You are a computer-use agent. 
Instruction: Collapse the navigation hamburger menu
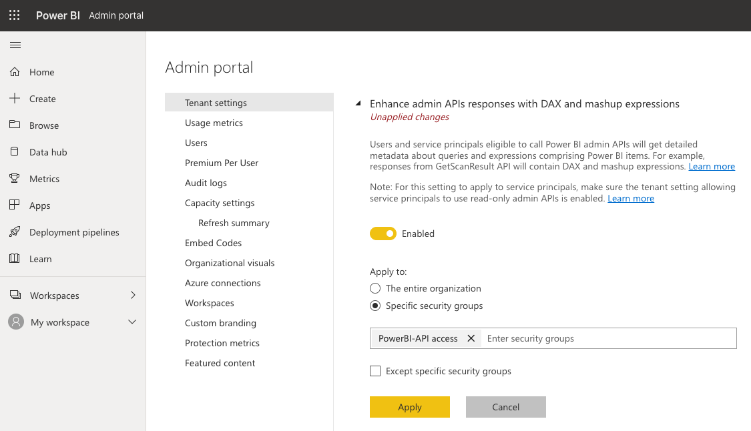(x=15, y=45)
